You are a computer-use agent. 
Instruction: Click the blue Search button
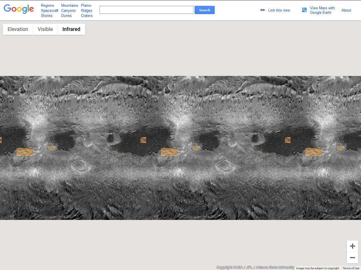(x=204, y=10)
